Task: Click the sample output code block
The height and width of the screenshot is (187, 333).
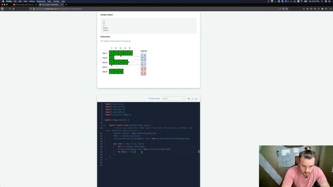Action: click(x=148, y=25)
